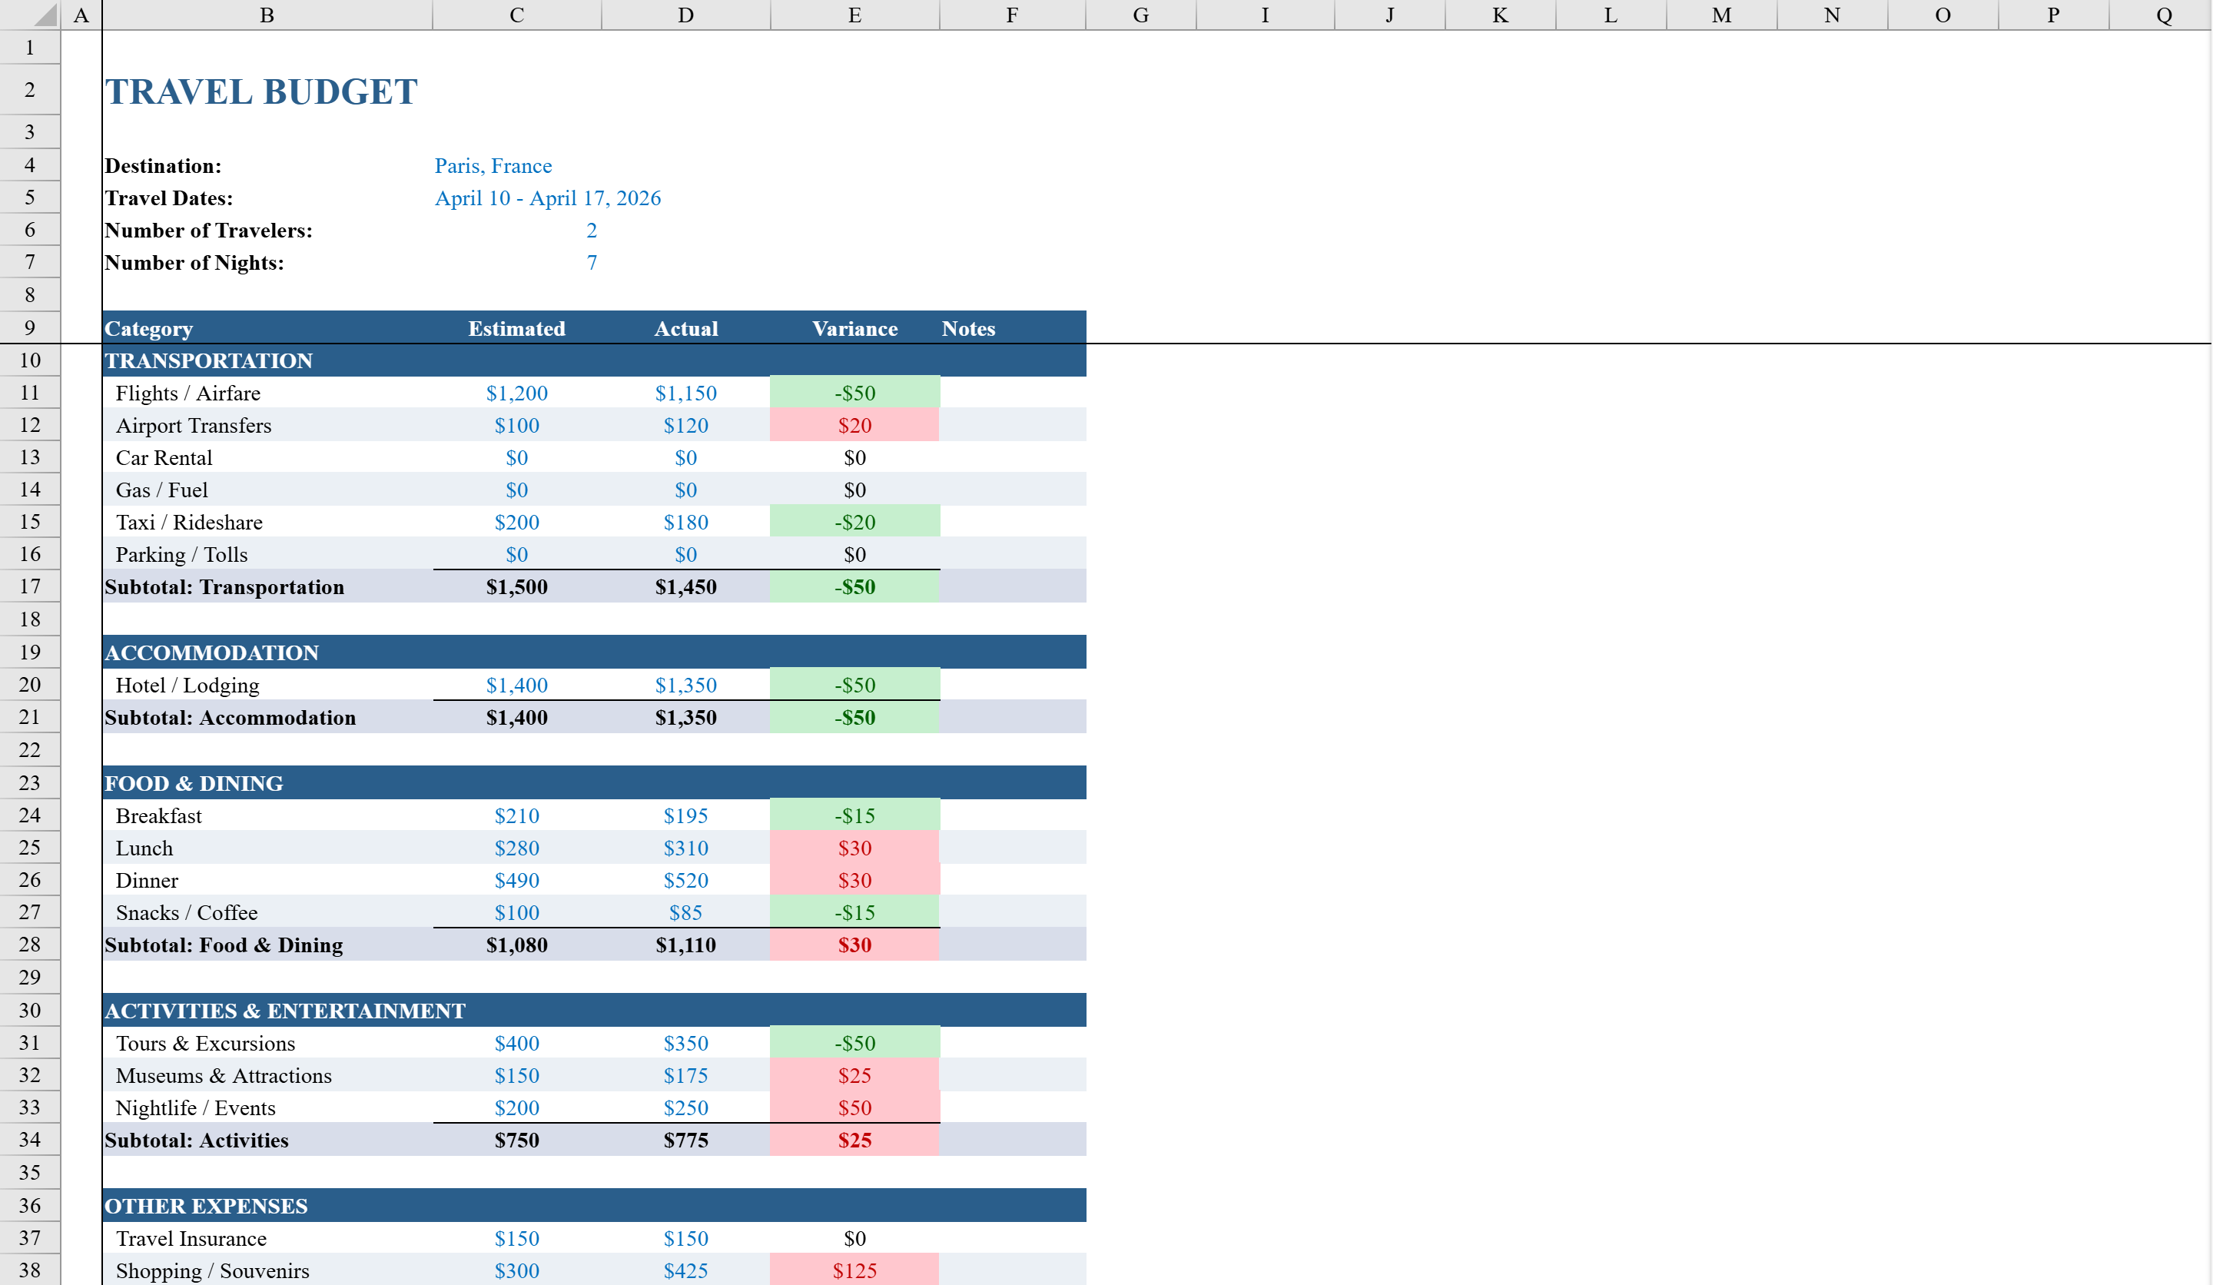
Task: Select the Flights / Airfare estimated $1,200 cell
Action: (516, 393)
